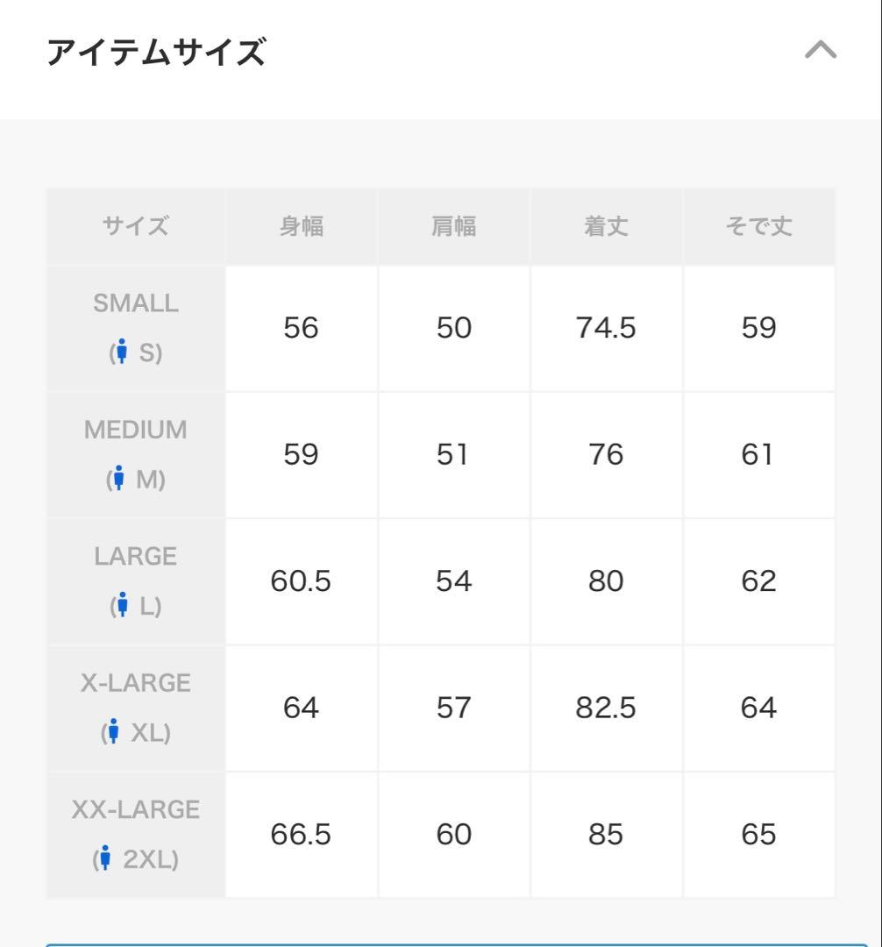
Task: Click the アイテムサイズ section heading
Action: click(x=156, y=52)
